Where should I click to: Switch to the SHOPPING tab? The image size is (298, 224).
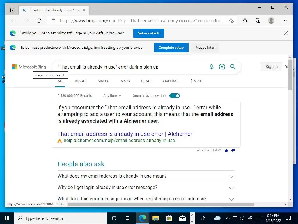point(170,81)
